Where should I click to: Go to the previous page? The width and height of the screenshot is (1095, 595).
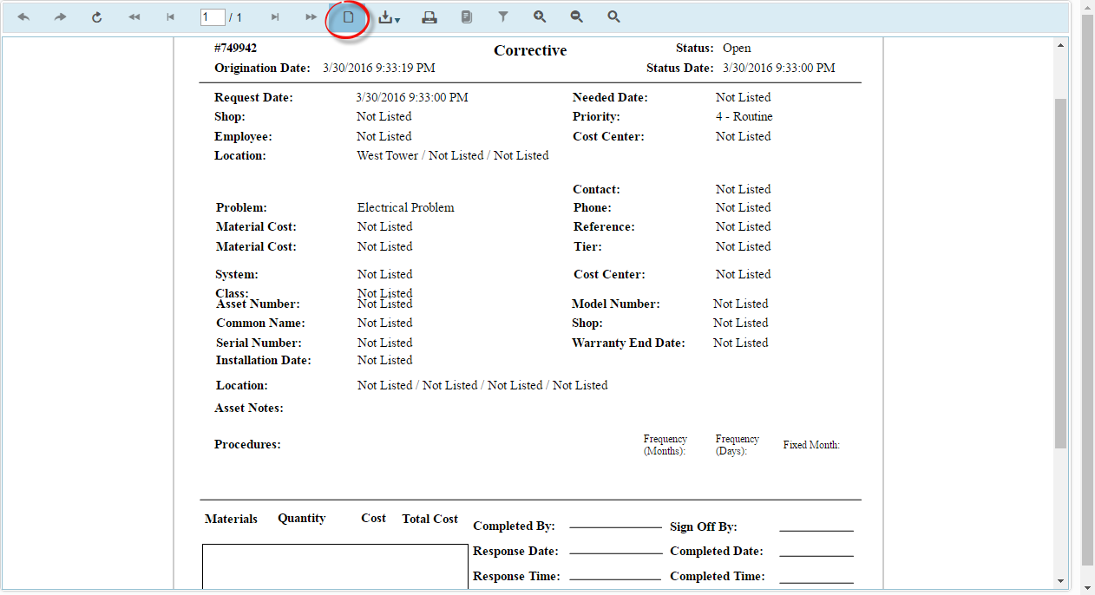(171, 17)
